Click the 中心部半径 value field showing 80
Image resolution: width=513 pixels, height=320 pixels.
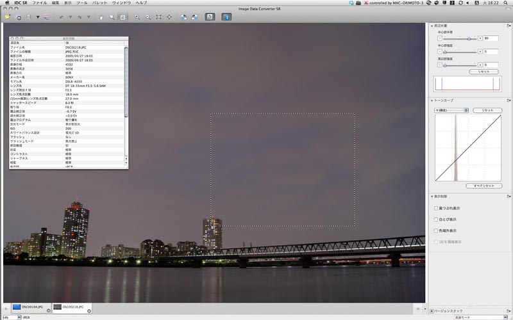tap(491, 38)
